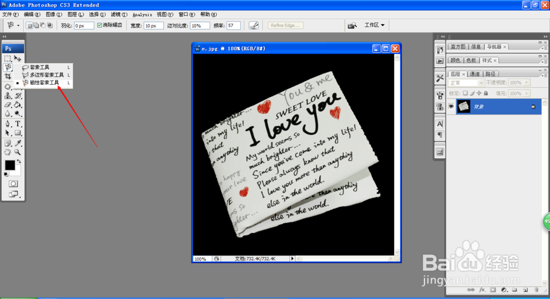Screen dimensions: 550x299
Task: Click the New selection mode button
Action: coord(30,25)
